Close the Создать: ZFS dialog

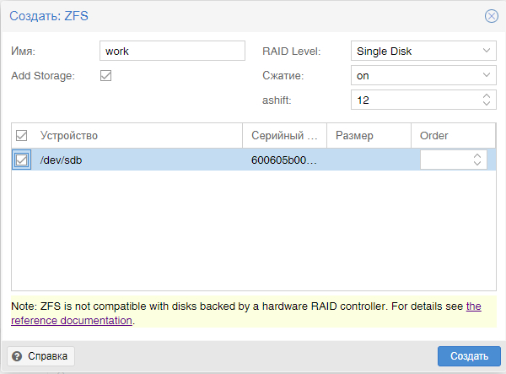[491, 16]
